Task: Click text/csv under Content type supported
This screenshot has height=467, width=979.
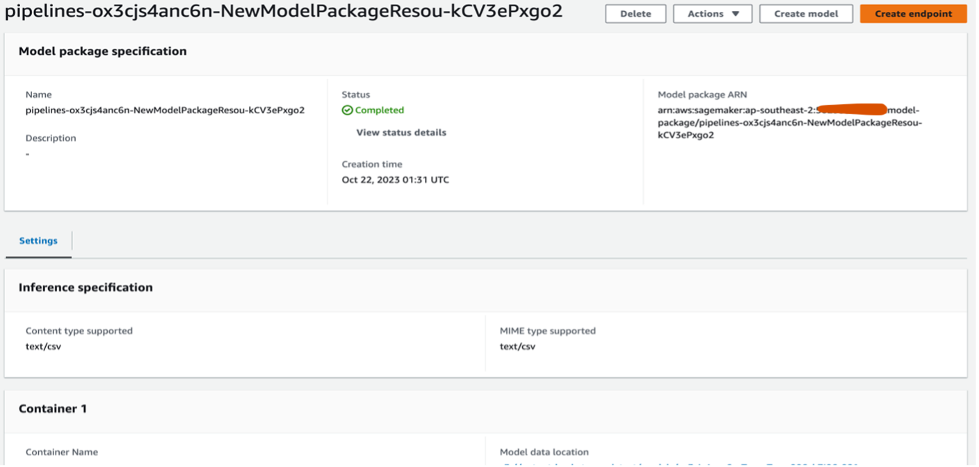Action: click(x=43, y=346)
